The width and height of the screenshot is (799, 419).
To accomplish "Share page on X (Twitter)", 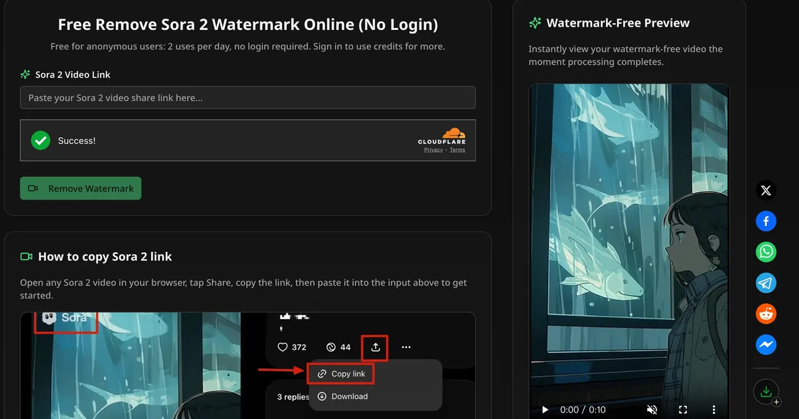I will coord(766,191).
